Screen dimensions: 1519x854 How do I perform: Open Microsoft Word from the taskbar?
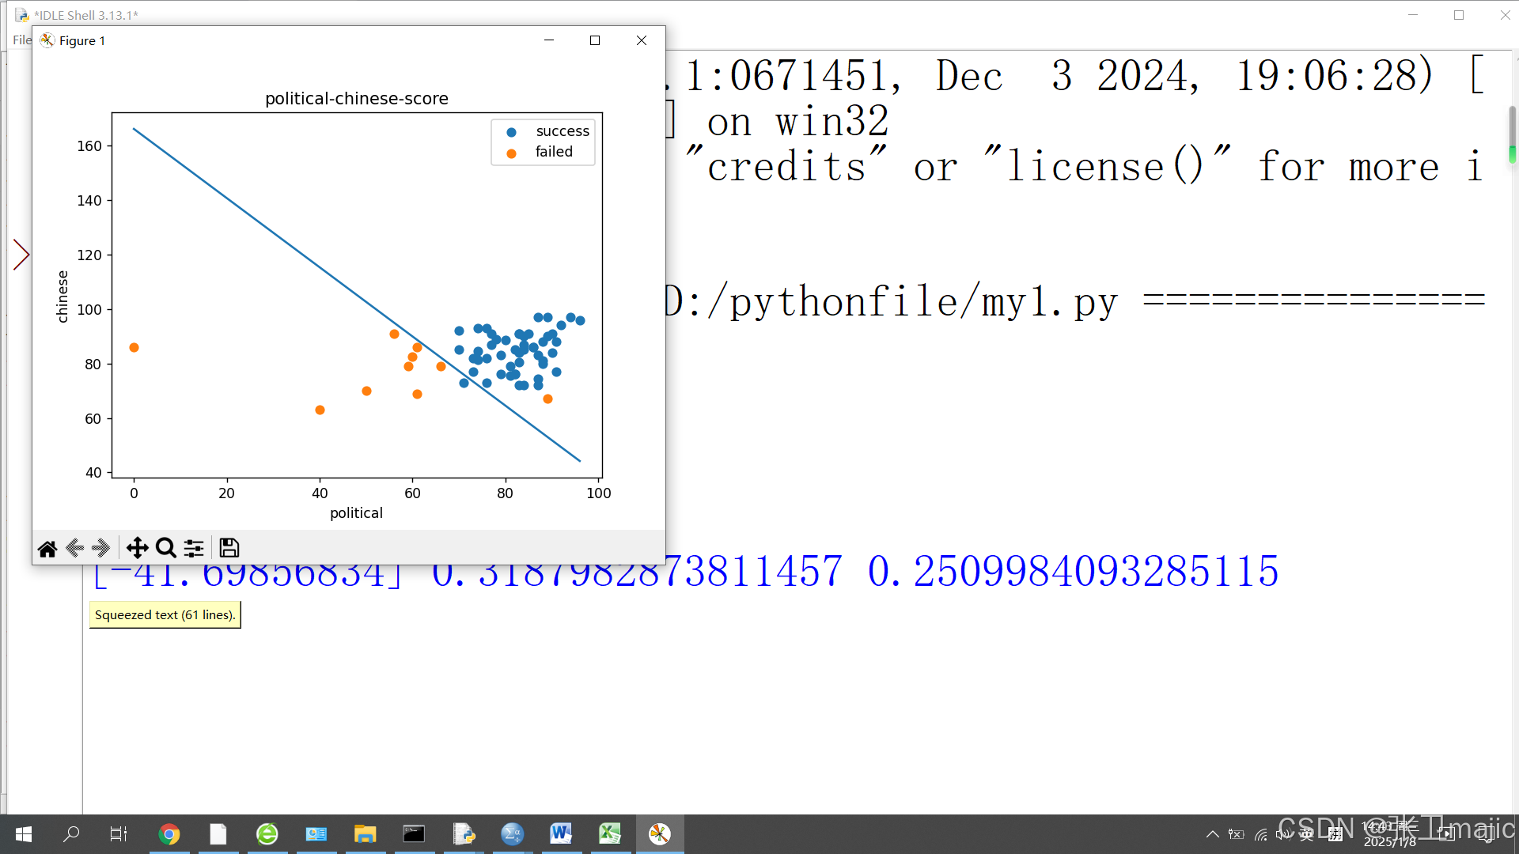[x=561, y=833]
